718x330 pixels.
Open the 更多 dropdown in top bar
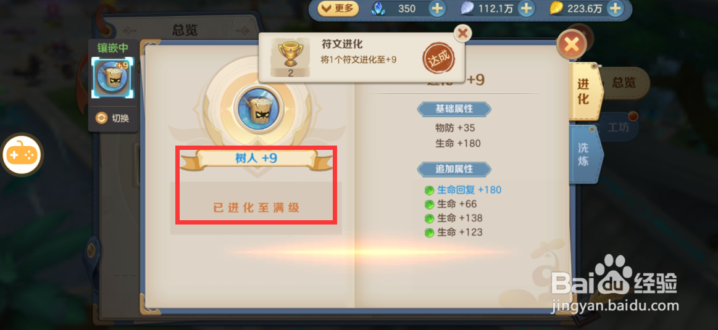pyautogui.click(x=338, y=9)
